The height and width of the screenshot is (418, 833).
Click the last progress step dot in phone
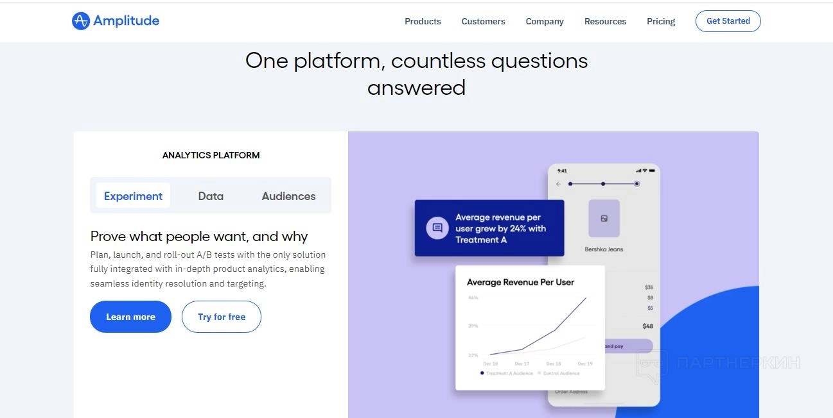[x=636, y=184]
